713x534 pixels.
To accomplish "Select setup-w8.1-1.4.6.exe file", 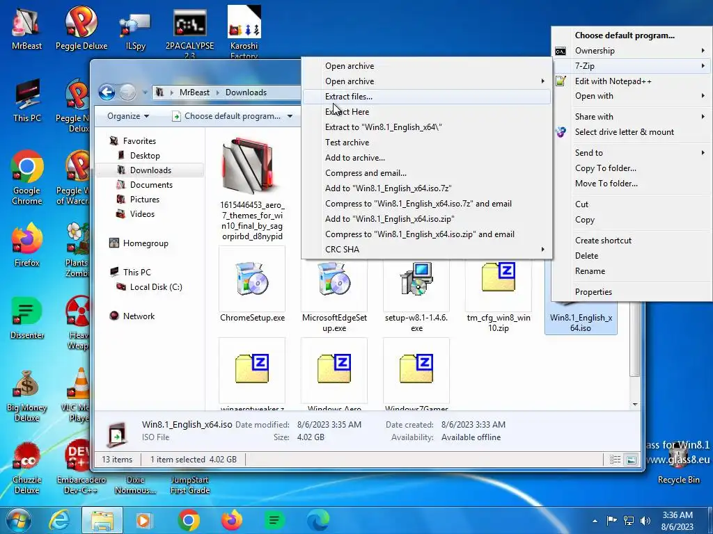I will pyautogui.click(x=416, y=295).
